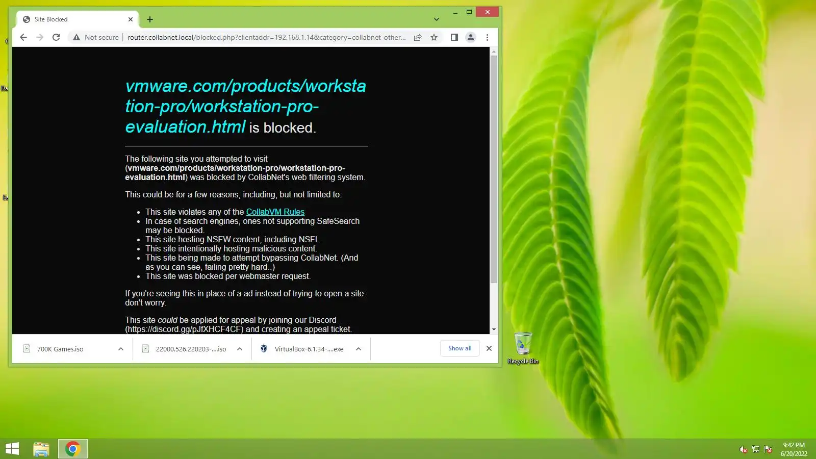Go back to the previous page

23,37
